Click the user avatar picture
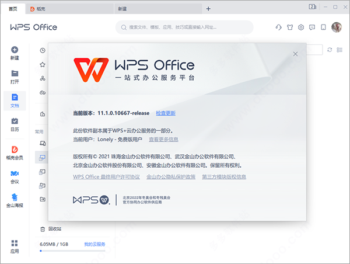This screenshot has height=264, width=350. pyautogui.click(x=337, y=27)
